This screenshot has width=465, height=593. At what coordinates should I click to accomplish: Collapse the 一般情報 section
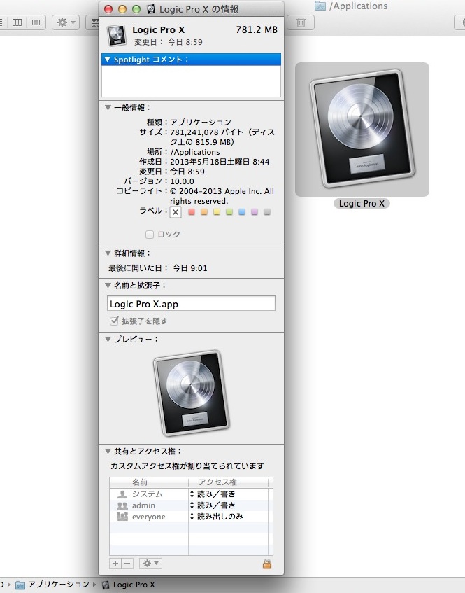(108, 108)
